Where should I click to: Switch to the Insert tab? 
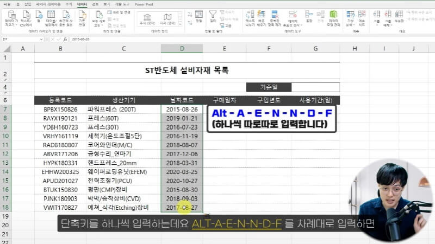28,4
